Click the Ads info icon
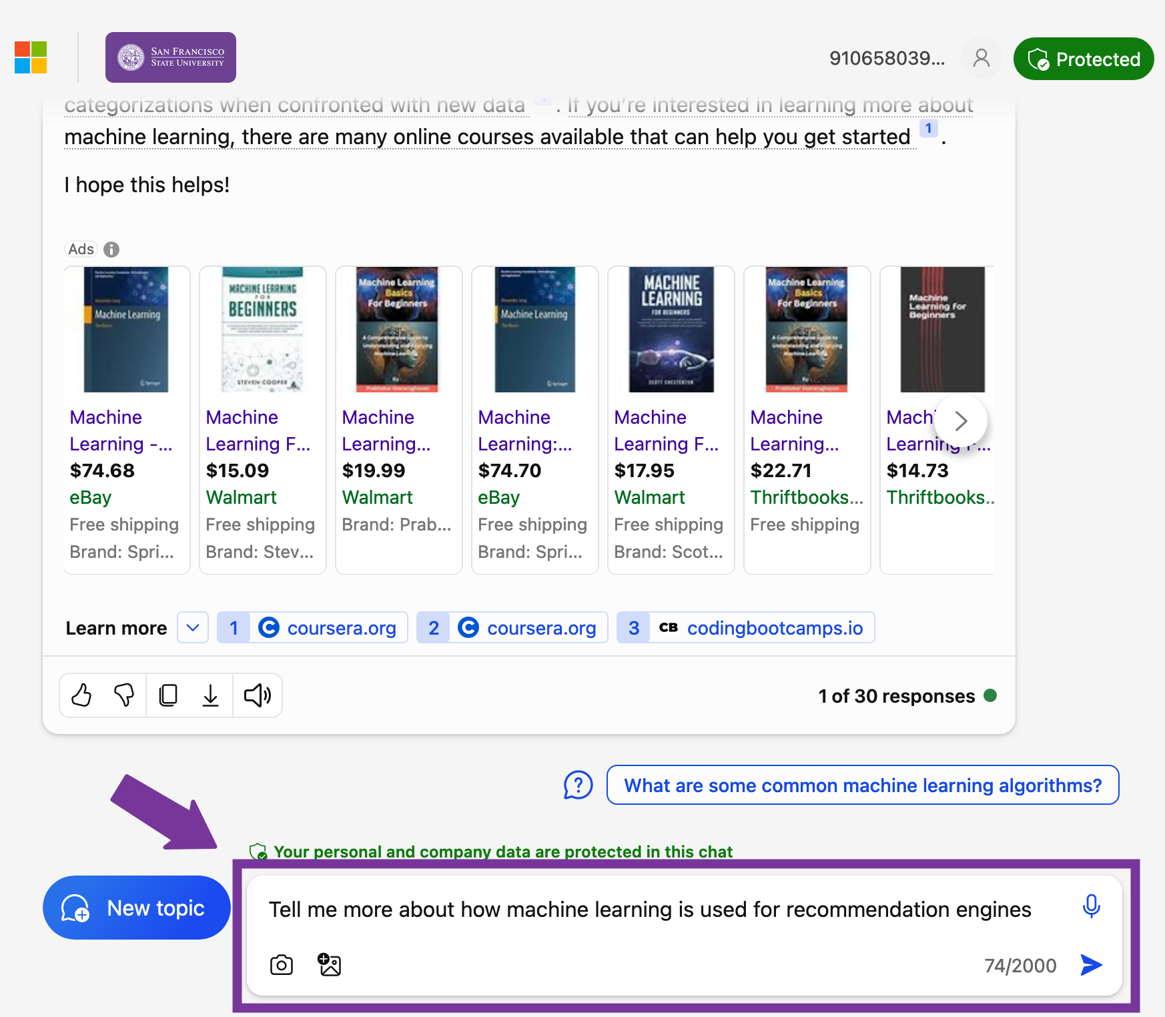Screen dimensions: 1165x1017 click(112, 249)
